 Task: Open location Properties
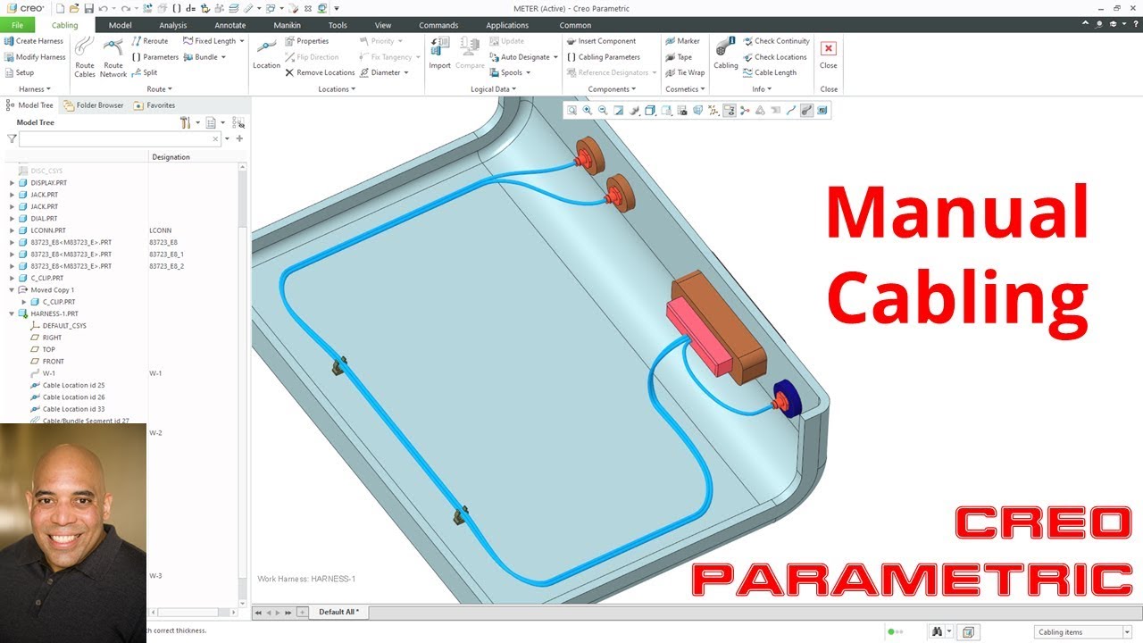tap(306, 41)
